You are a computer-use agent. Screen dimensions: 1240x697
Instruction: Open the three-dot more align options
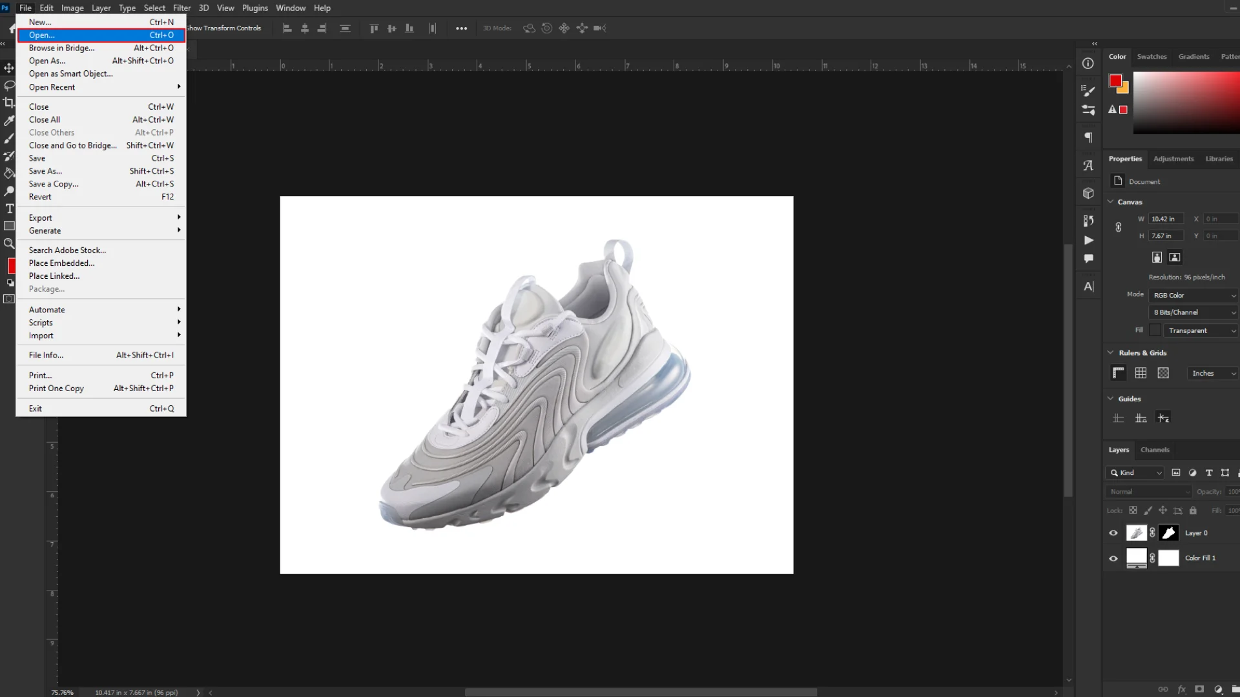click(461, 28)
